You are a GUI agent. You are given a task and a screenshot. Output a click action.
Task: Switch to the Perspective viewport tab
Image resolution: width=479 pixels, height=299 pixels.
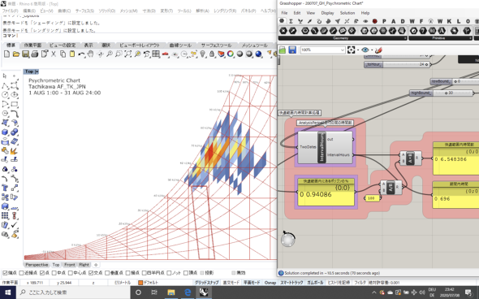[37, 265]
